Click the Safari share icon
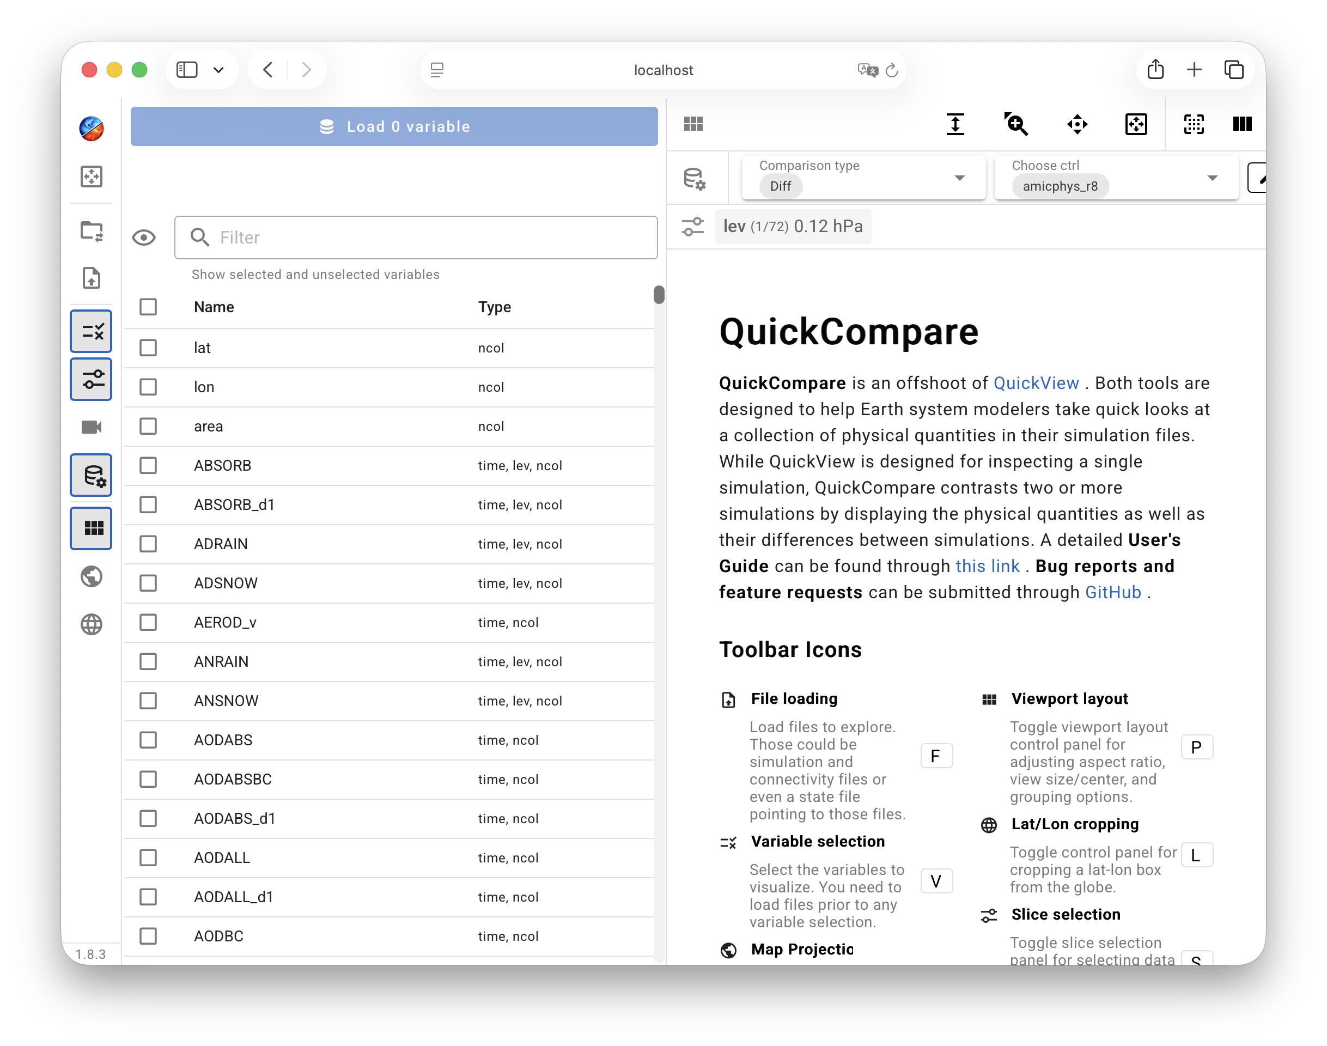The image size is (1327, 1046). pos(1155,69)
